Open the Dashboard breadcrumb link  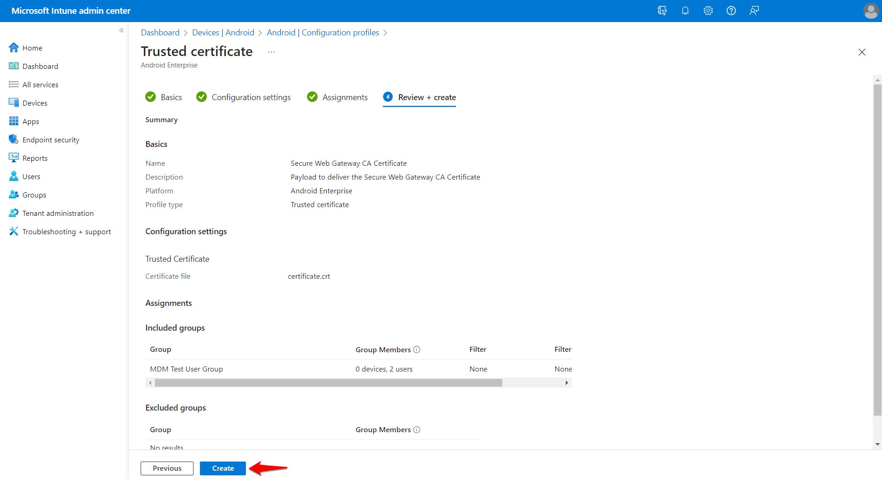[x=160, y=33]
